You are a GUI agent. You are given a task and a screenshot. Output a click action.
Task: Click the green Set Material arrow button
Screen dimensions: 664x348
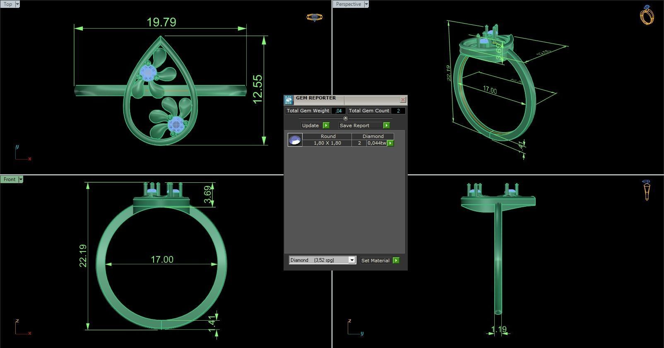(x=396, y=260)
